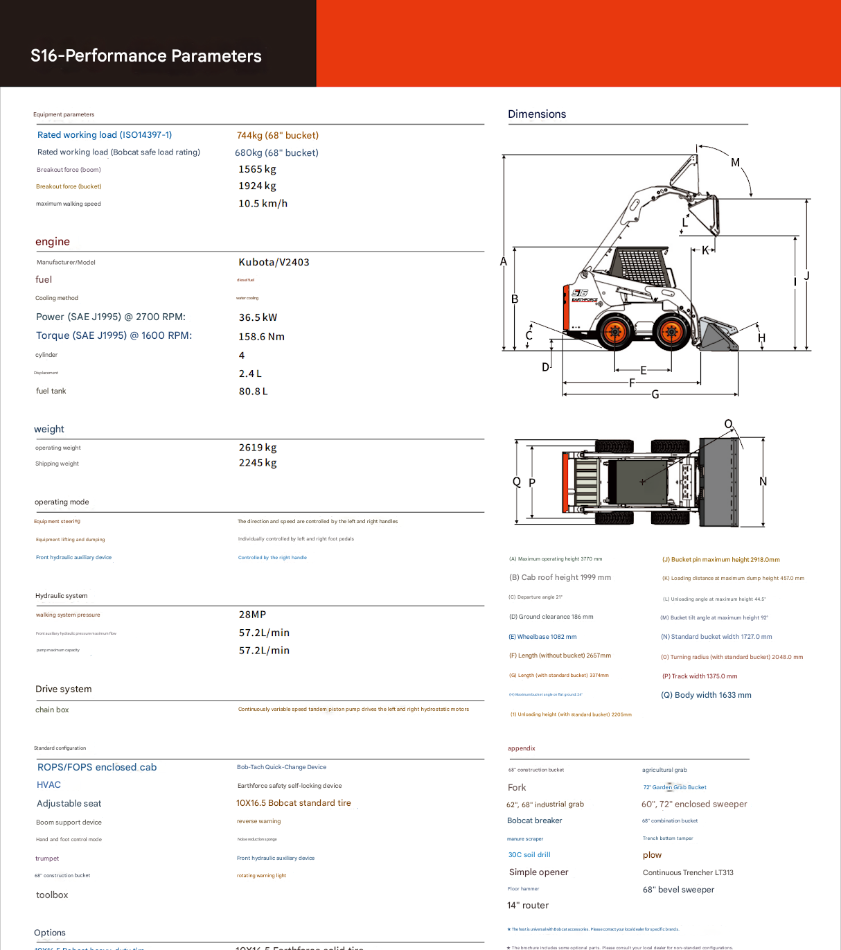
Task: Select the "14" router" attachment
Action: click(528, 905)
